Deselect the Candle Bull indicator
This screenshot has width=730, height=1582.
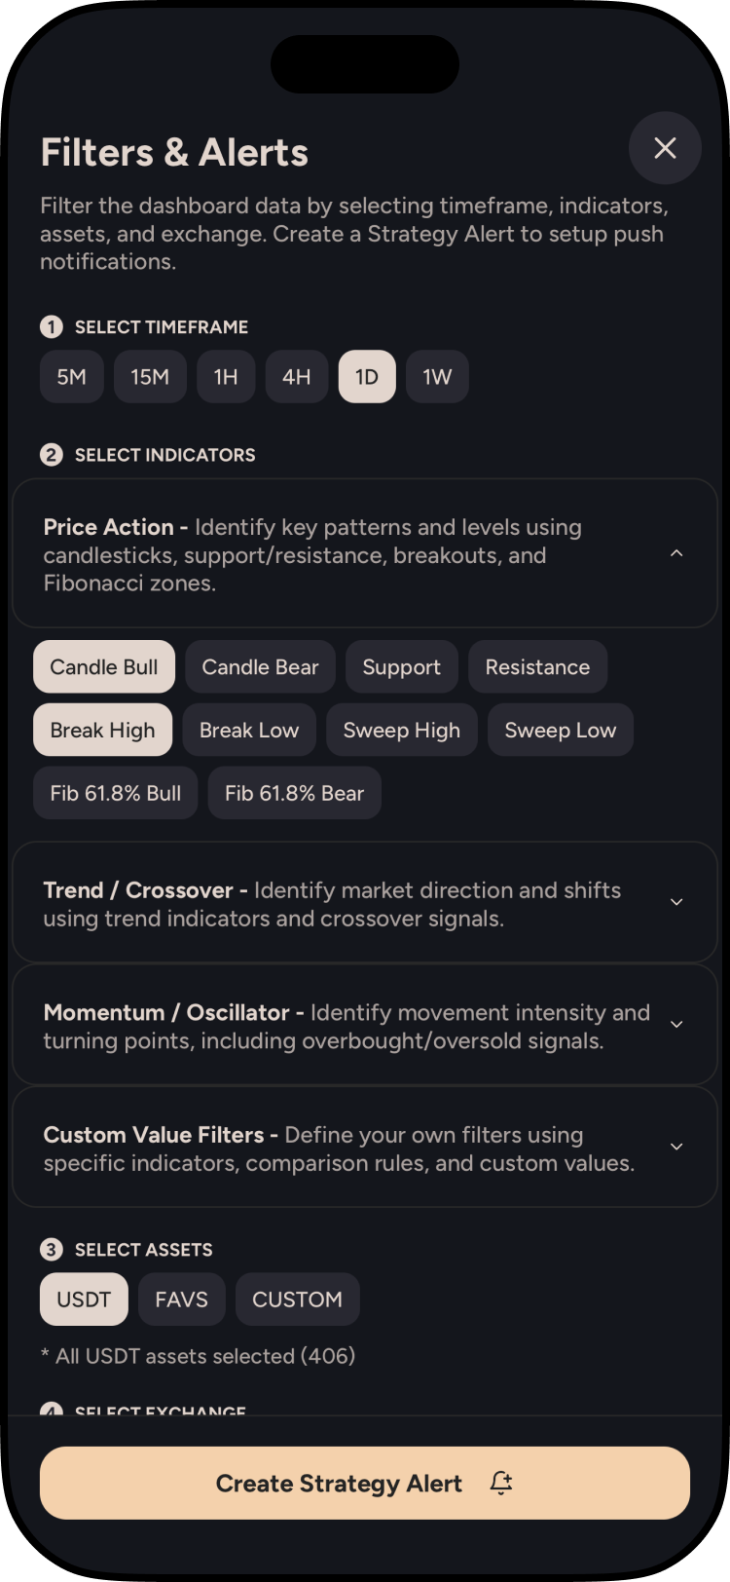point(104,667)
